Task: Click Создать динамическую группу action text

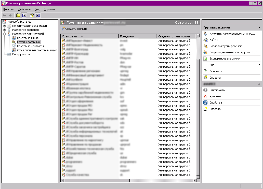Action: (x=232, y=52)
